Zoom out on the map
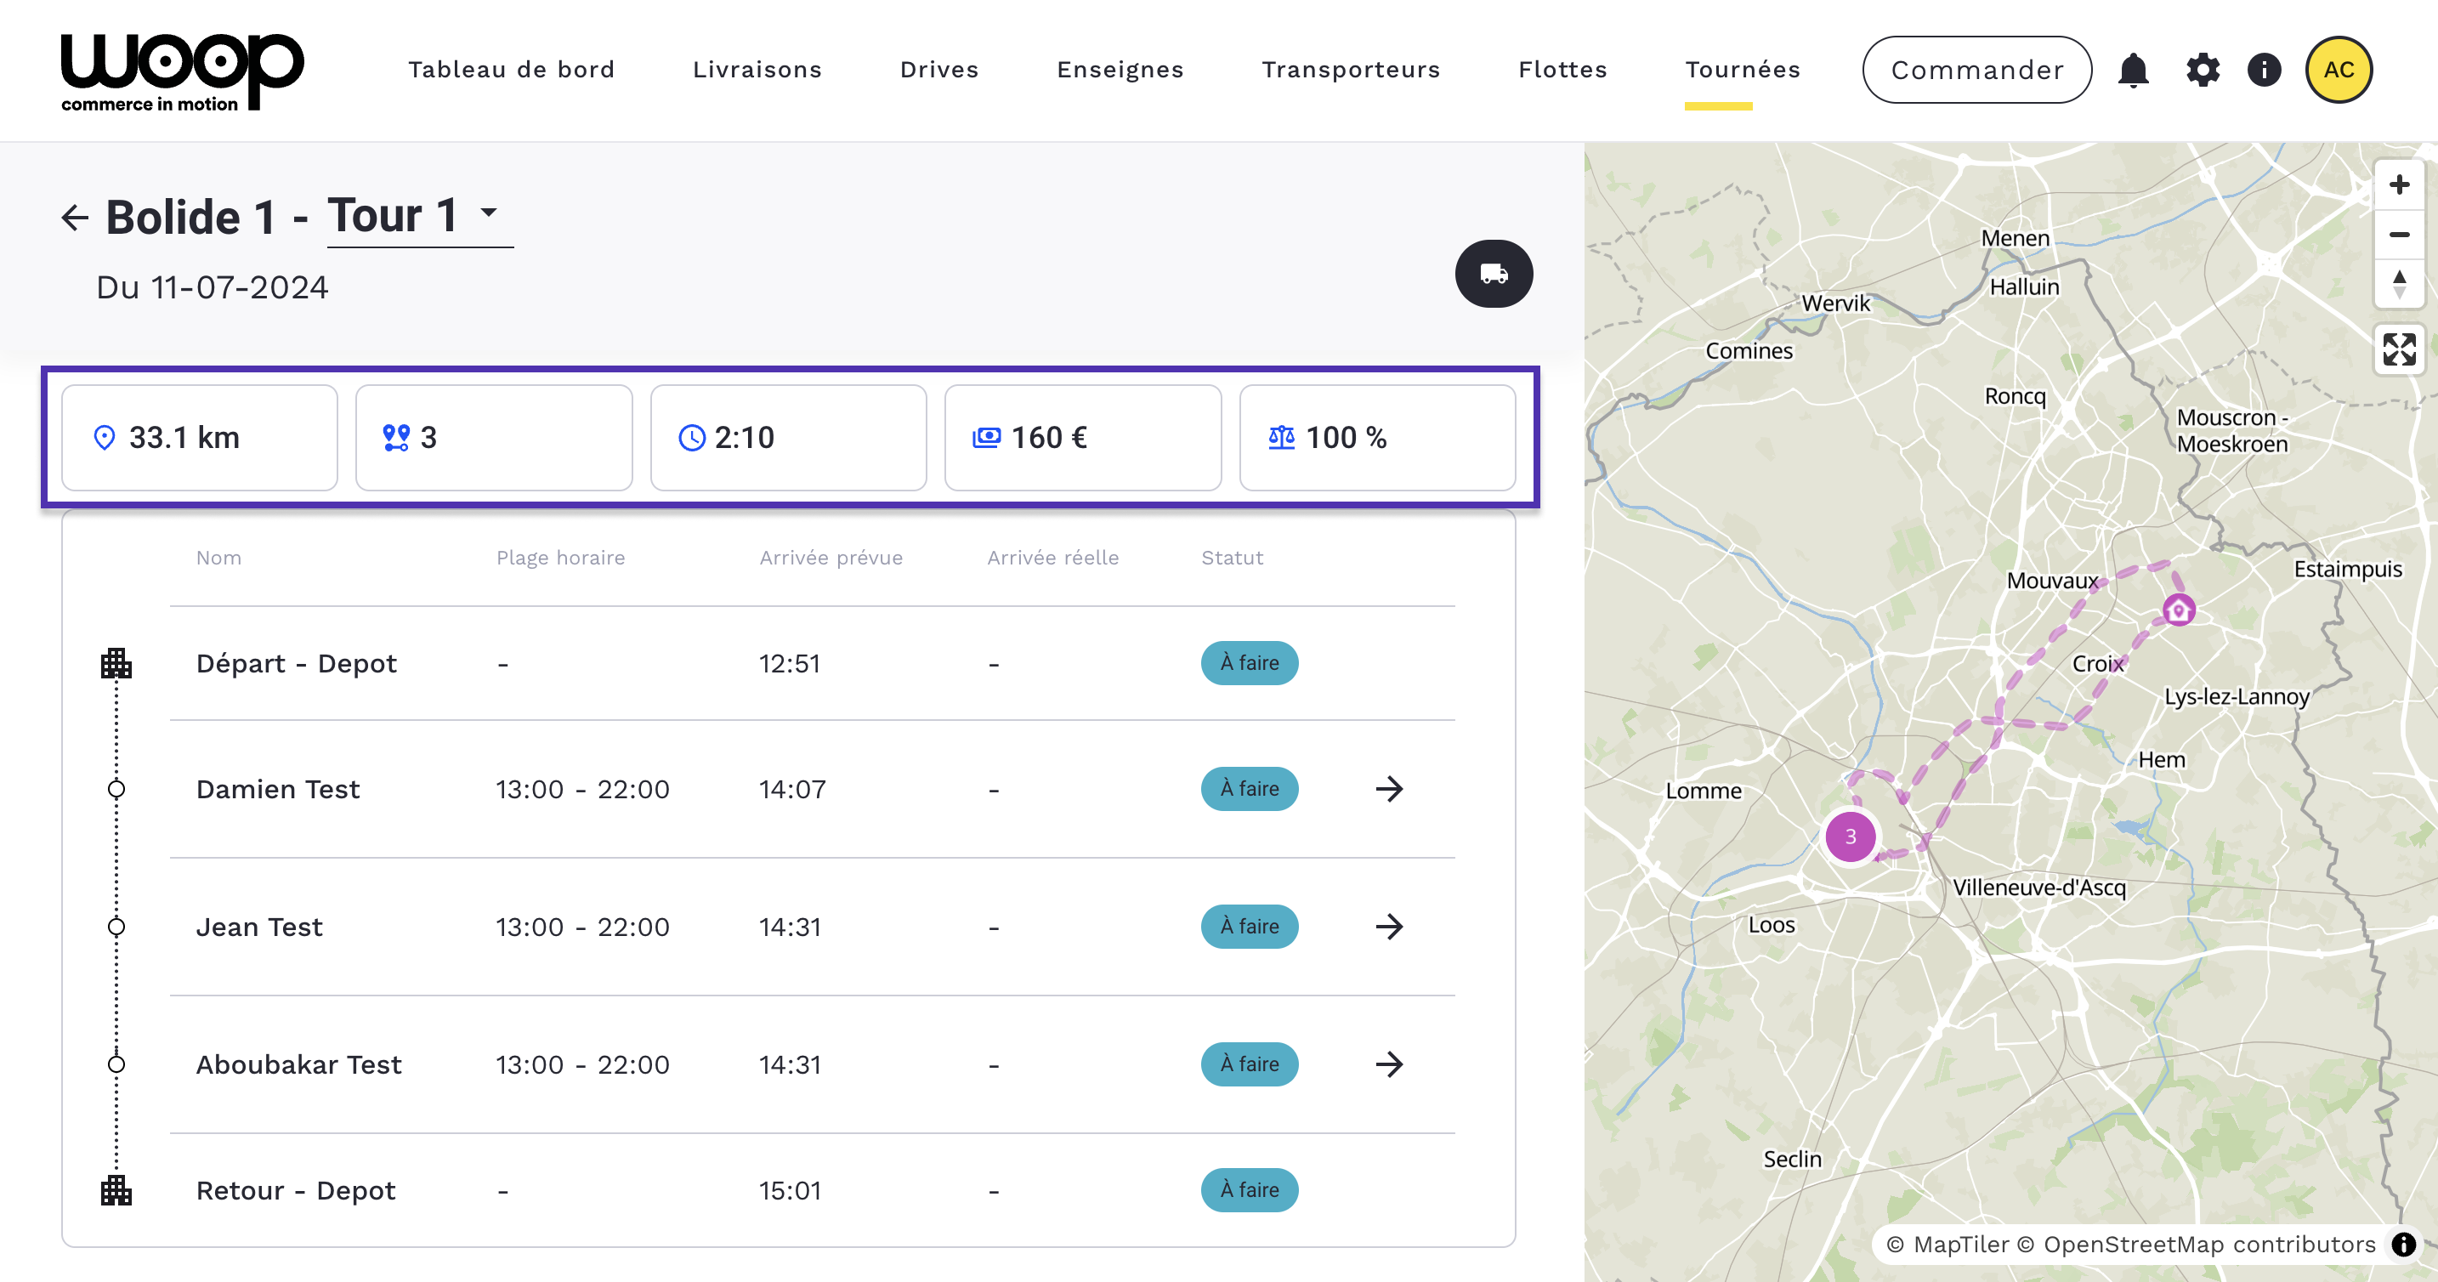 point(2397,234)
